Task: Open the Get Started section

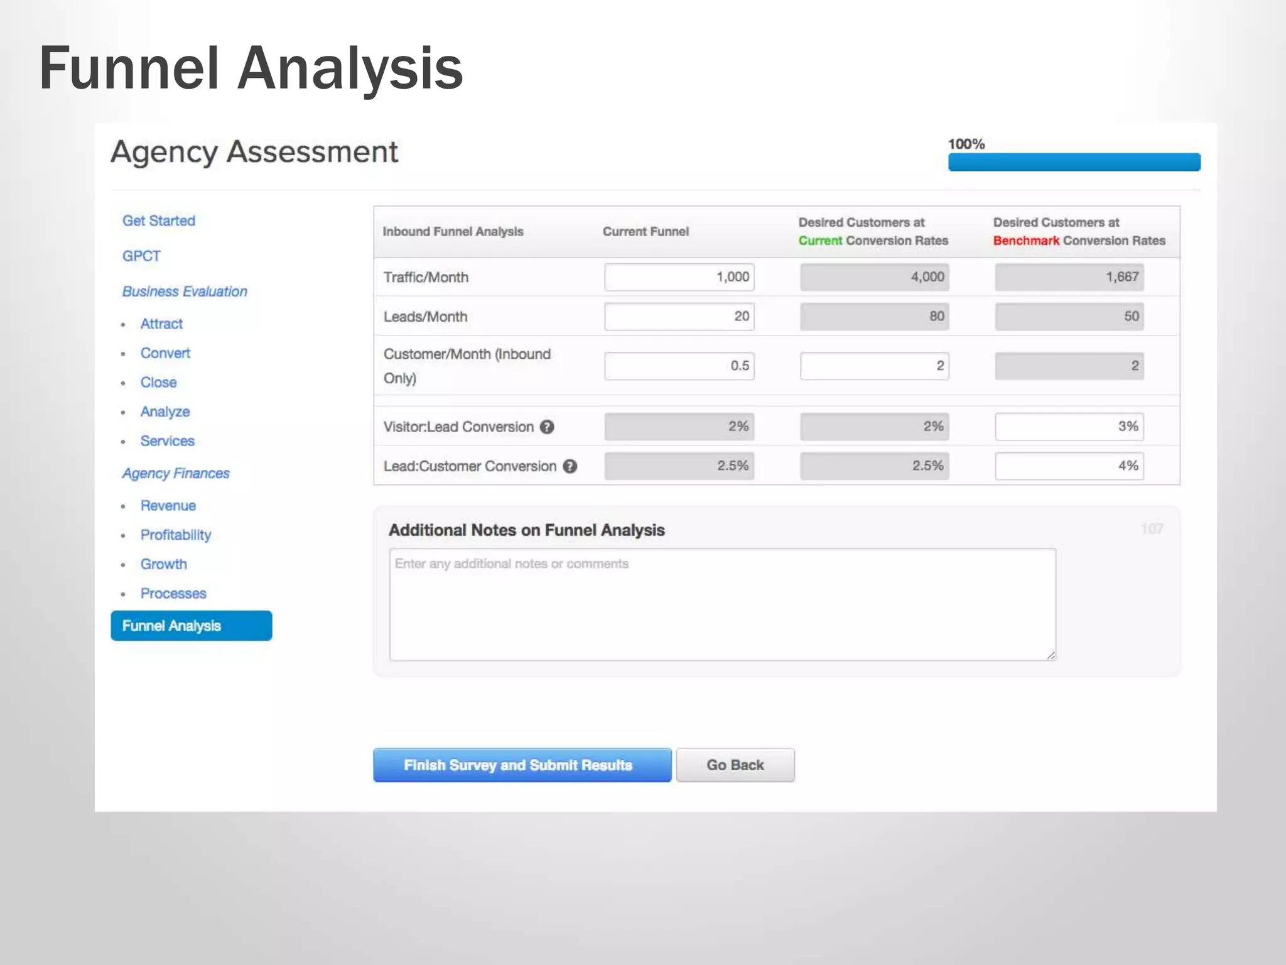Action: pyautogui.click(x=159, y=221)
